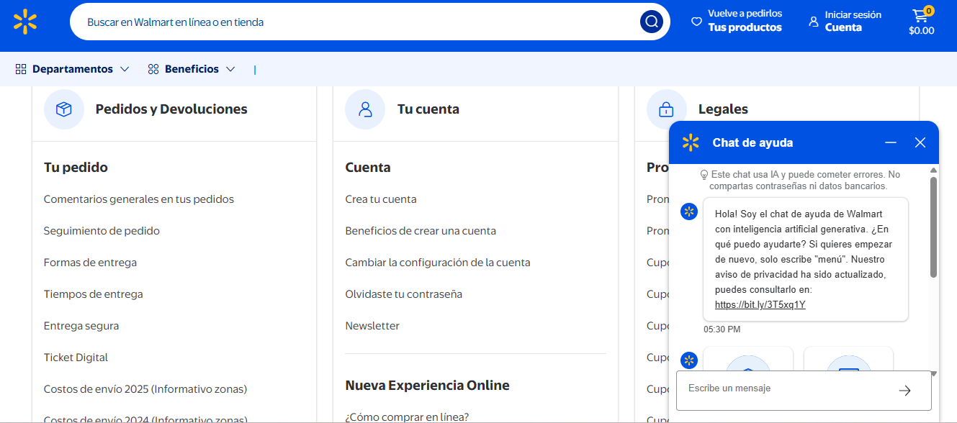Close the Chat de ayuda panel
Screen dimensions: 957x423
coord(920,142)
